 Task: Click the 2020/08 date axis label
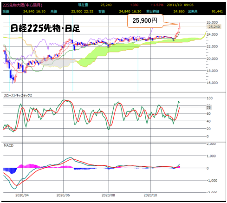(x=108, y=195)
